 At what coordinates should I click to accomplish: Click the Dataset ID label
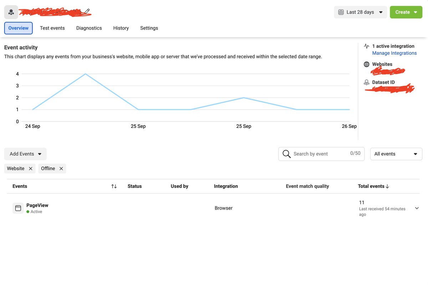pos(383,82)
